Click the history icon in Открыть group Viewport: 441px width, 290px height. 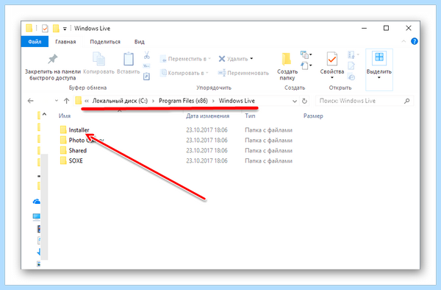[x=351, y=77]
